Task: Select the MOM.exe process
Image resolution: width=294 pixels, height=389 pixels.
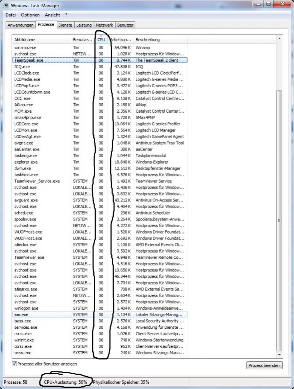Action: [100, 111]
